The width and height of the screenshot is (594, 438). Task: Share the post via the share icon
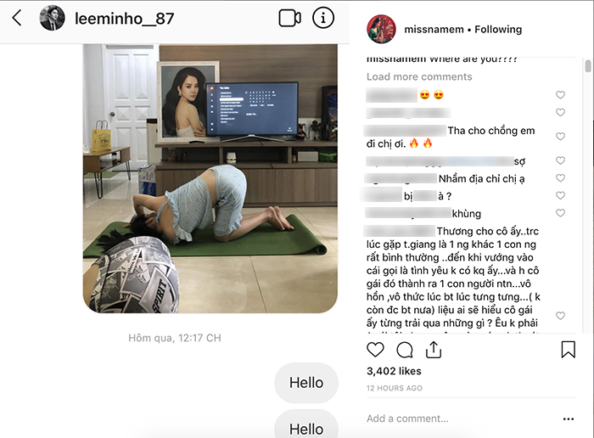pos(434,350)
